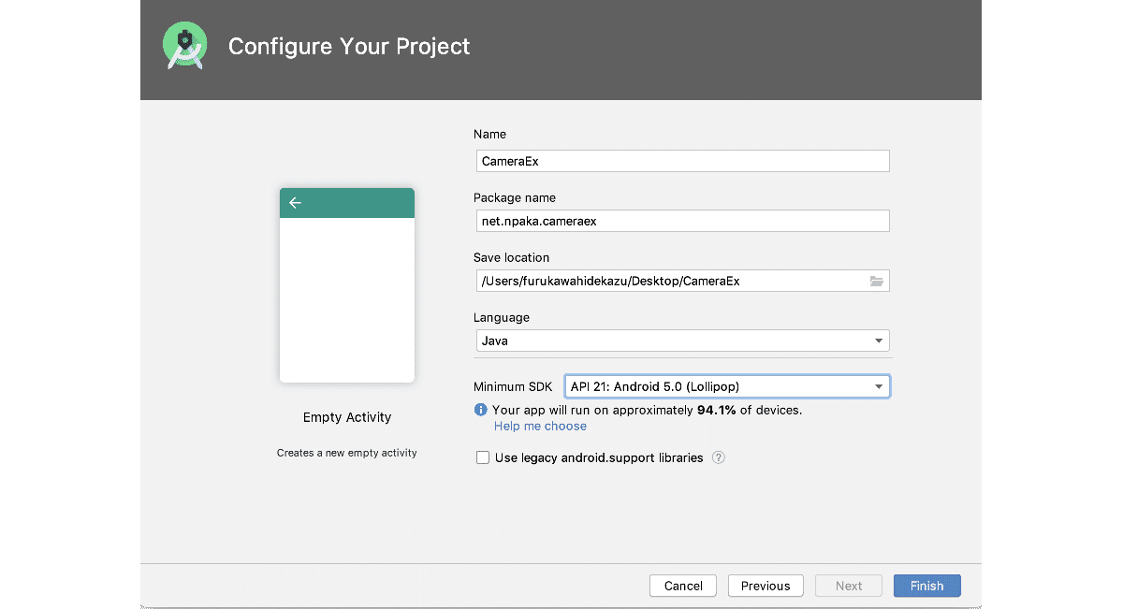The width and height of the screenshot is (1123, 609).
Task: Click the info icon beside device percentage
Action: (x=481, y=410)
